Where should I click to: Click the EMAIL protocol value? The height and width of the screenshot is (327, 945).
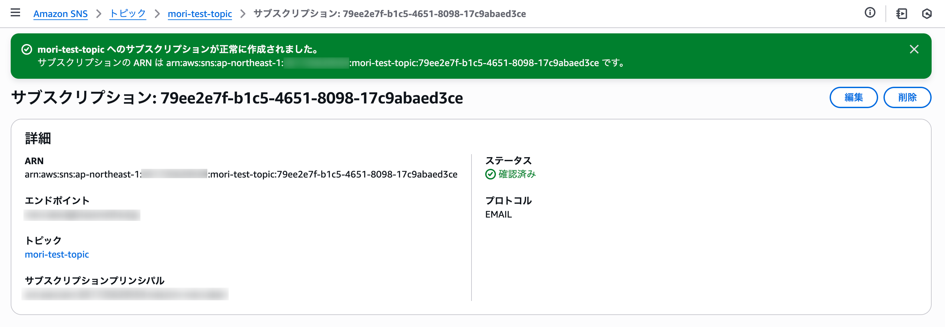(x=498, y=214)
